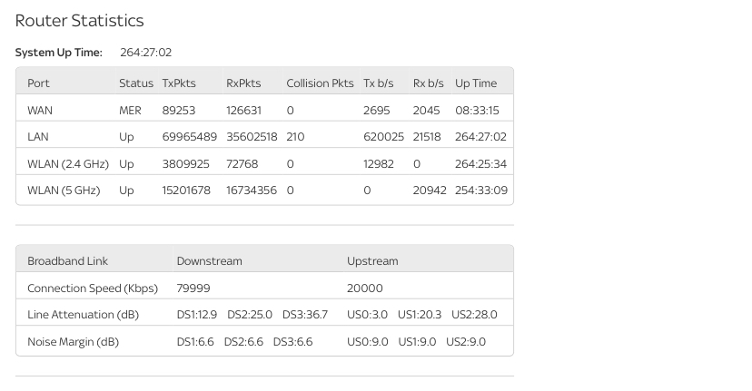Select the WAN port row label
752x391 pixels.
(x=40, y=111)
